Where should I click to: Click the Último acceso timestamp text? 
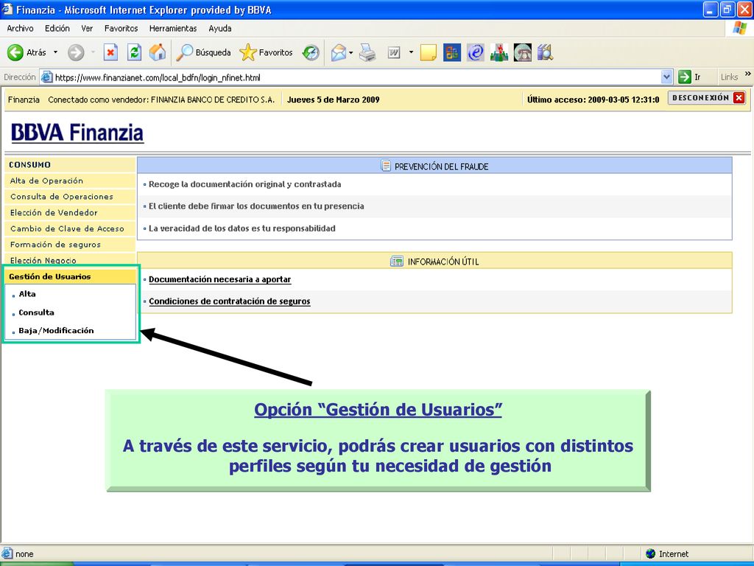click(593, 99)
